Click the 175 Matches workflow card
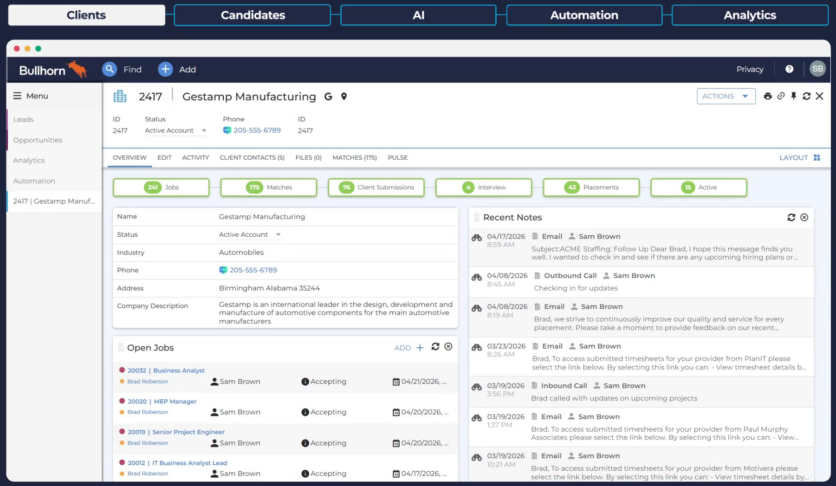The height and width of the screenshot is (486, 836). click(269, 188)
